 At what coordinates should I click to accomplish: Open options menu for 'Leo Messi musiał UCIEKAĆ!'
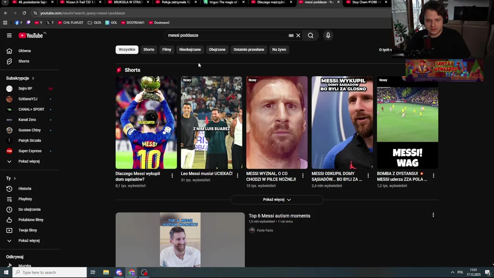237,176
